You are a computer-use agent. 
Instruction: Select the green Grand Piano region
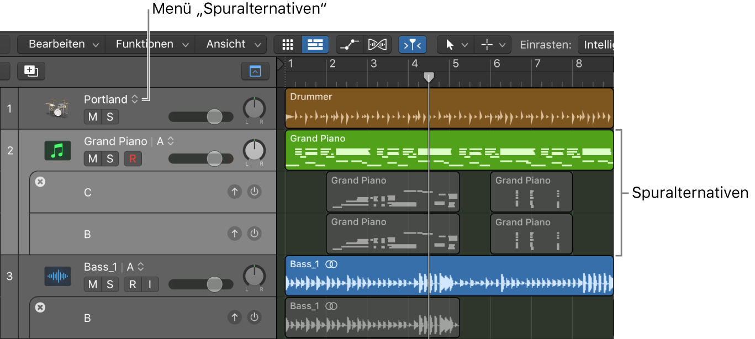(449, 150)
